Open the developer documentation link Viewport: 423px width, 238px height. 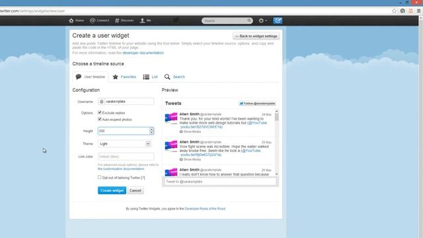(x=143, y=53)
